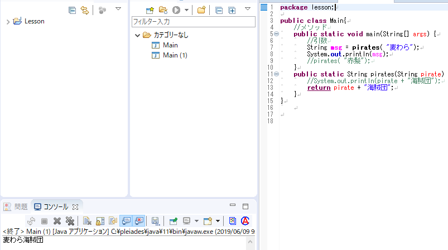This screenshot has height=250, width=448.
Task: Create a new launch configuration with star icon
Action: 150,11
